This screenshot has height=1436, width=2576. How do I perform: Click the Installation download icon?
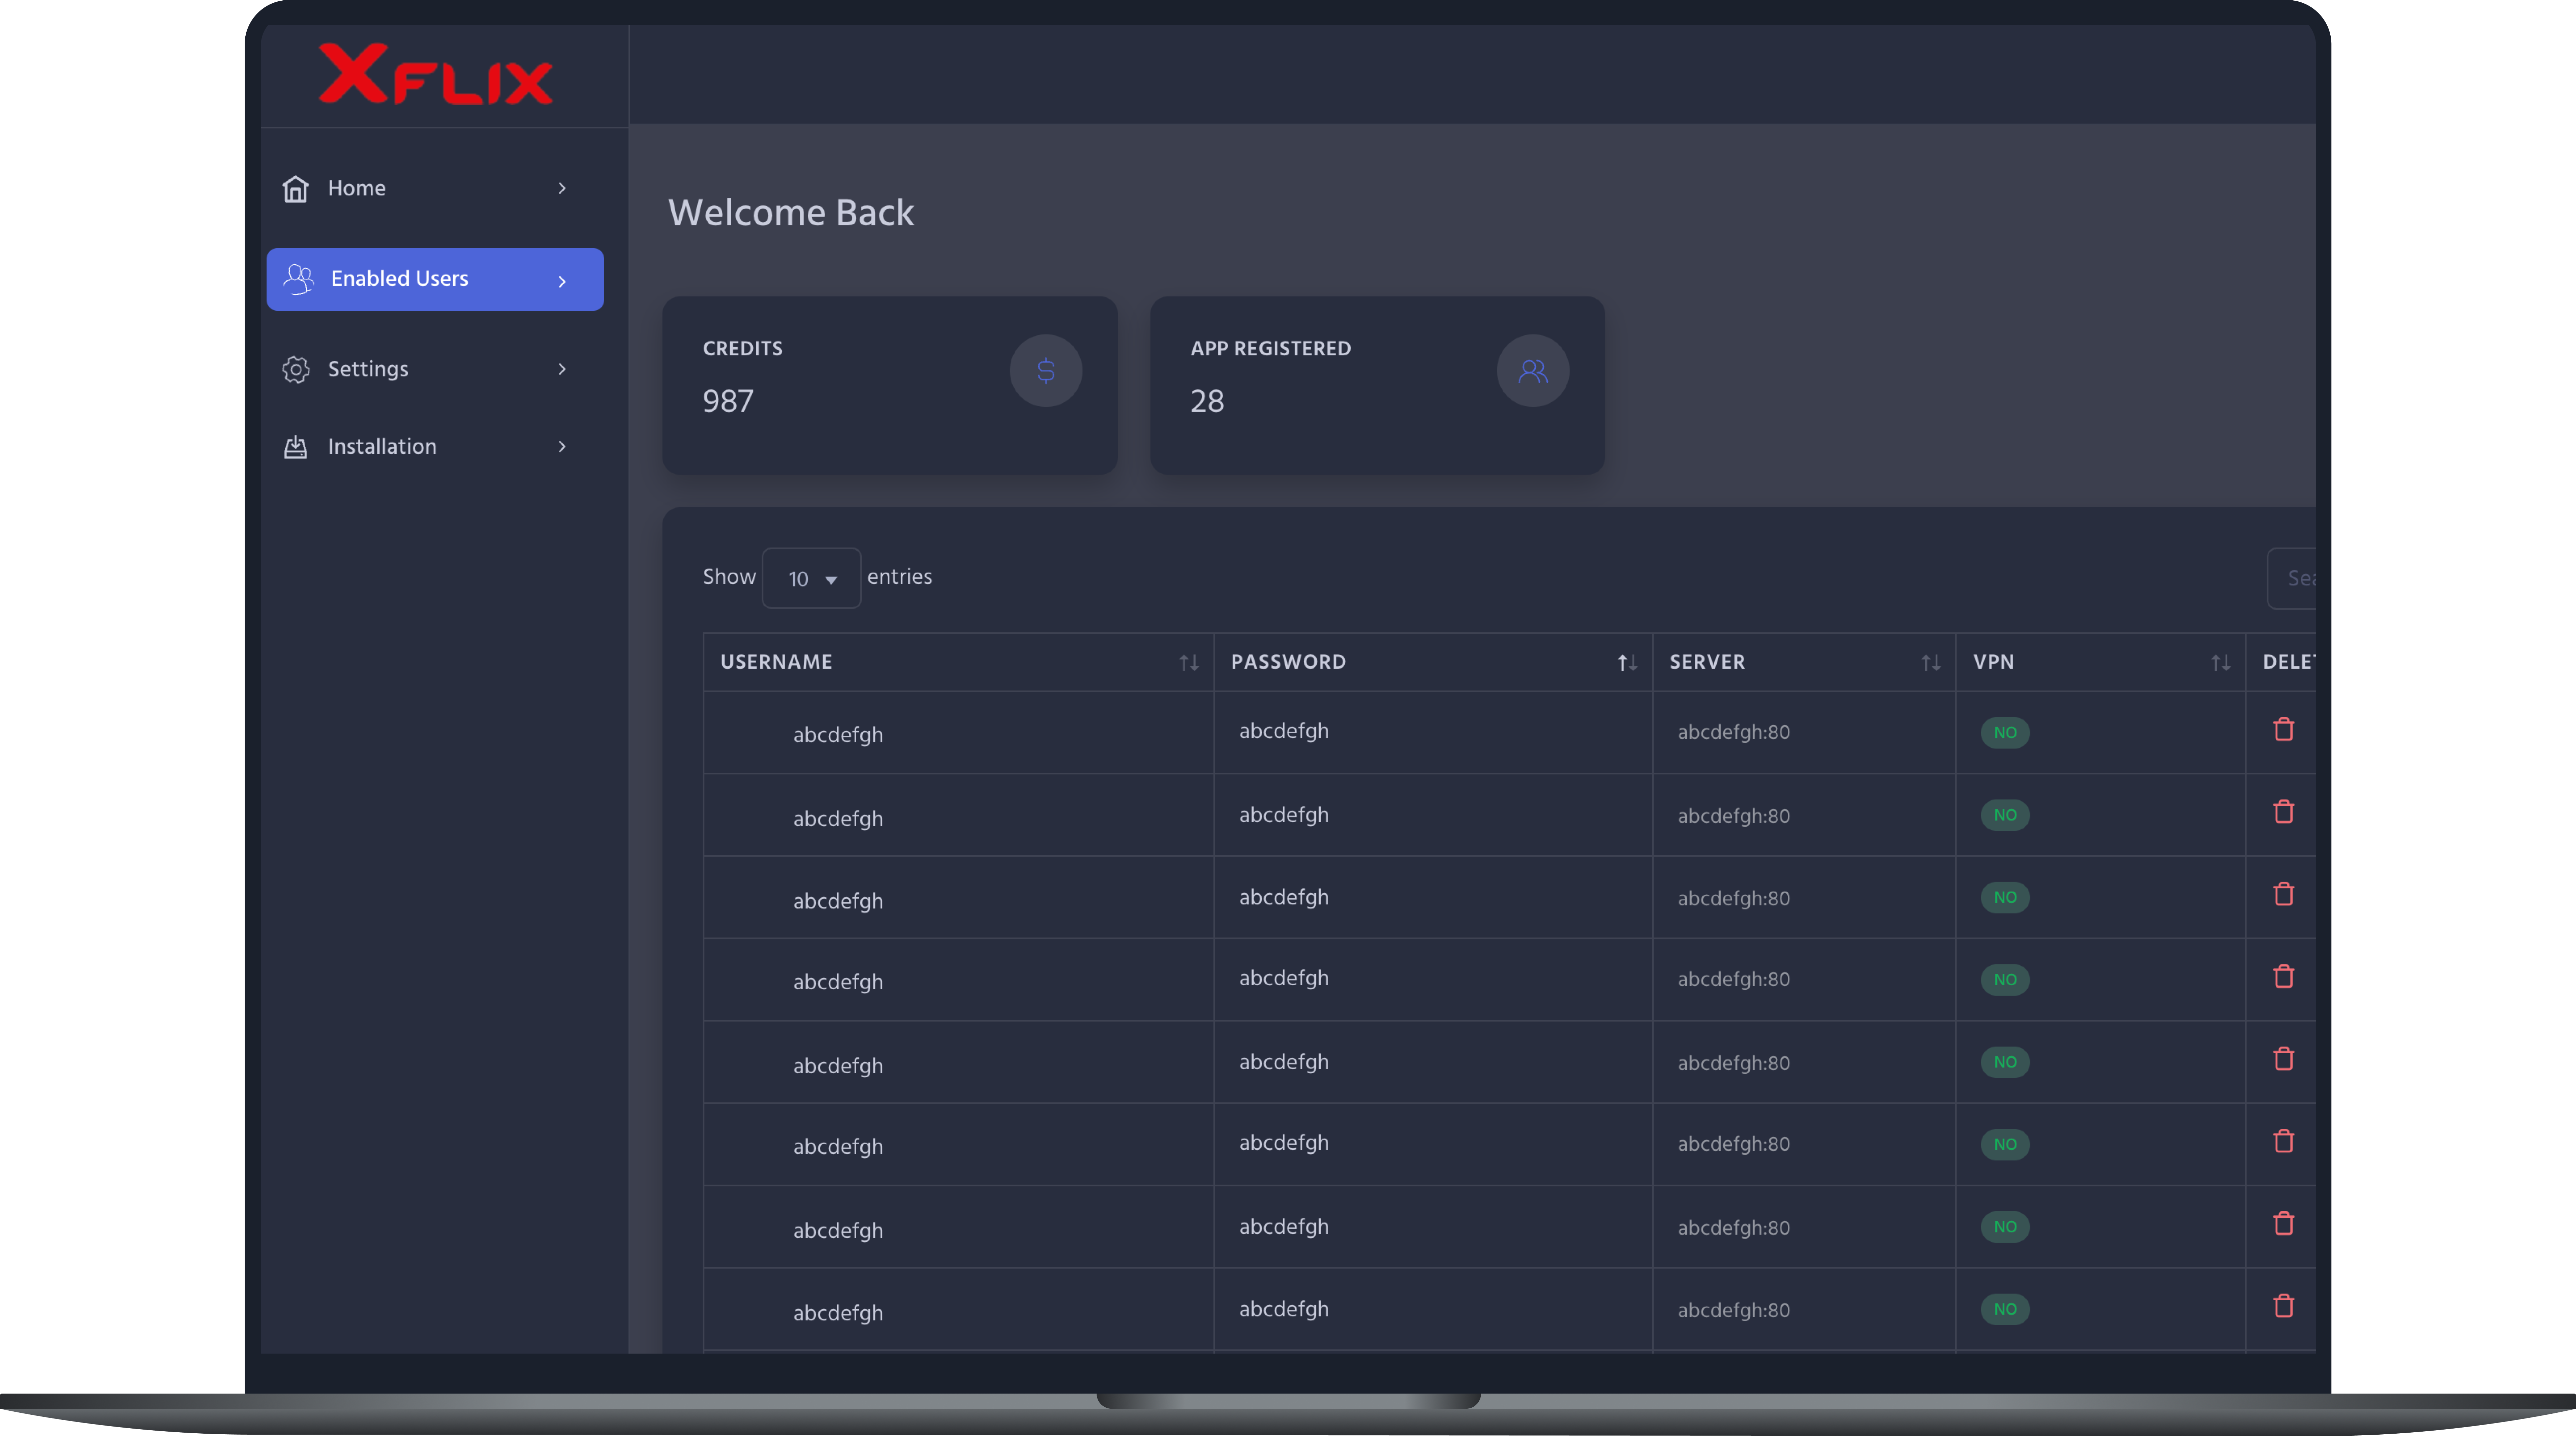tap(295, 447)
